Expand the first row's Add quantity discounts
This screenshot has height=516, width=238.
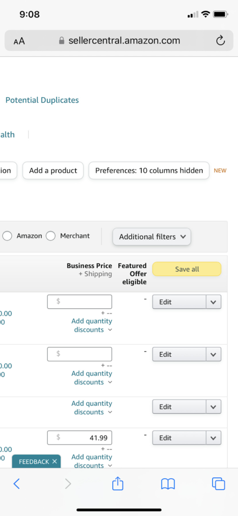coord(92,325)
